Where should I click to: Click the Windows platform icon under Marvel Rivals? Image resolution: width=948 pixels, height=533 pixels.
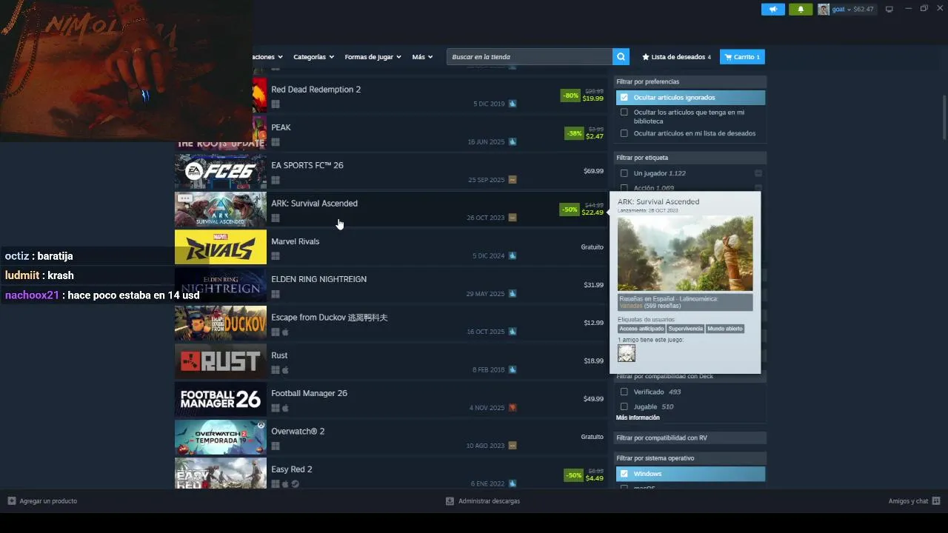[276, 256]
